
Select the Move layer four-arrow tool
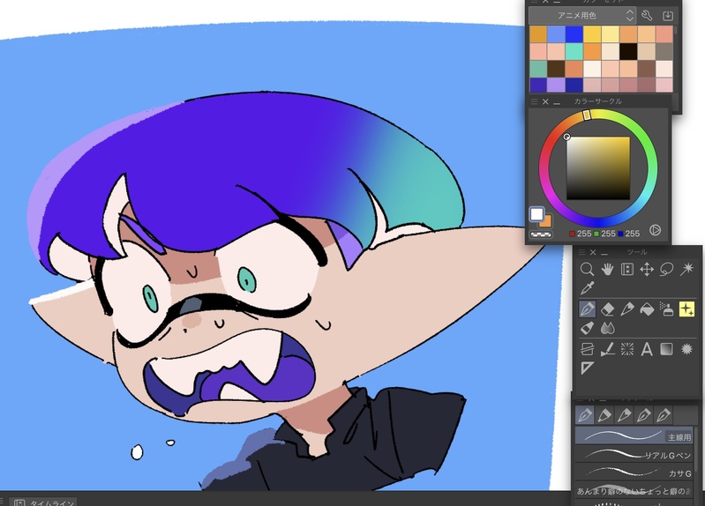pos(647,269)
